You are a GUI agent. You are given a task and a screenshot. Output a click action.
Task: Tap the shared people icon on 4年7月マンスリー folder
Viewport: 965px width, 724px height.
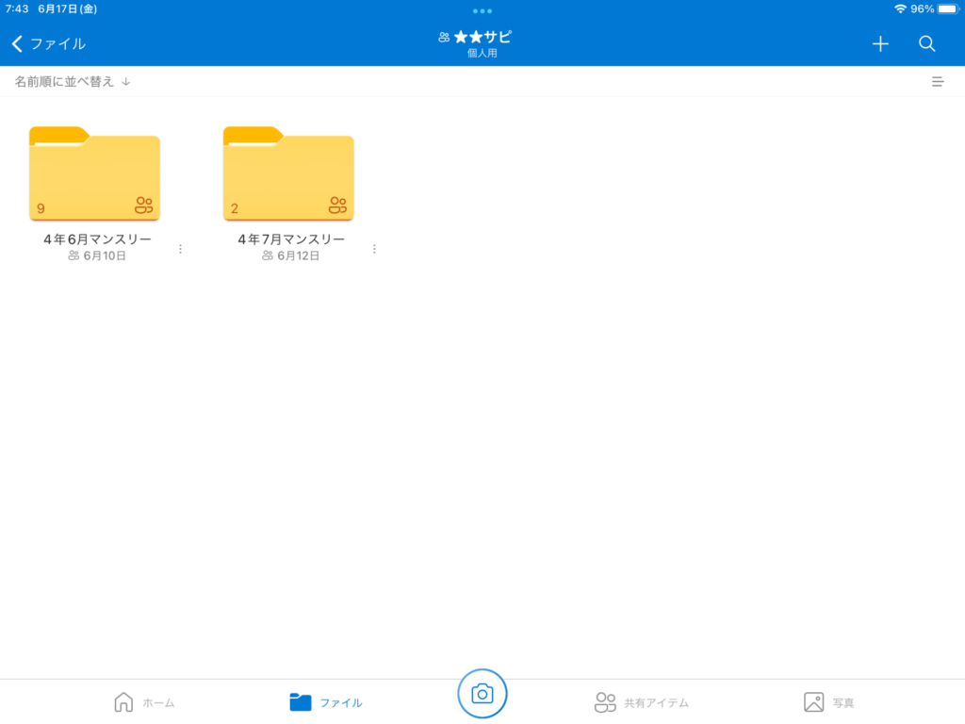[337, 205]
